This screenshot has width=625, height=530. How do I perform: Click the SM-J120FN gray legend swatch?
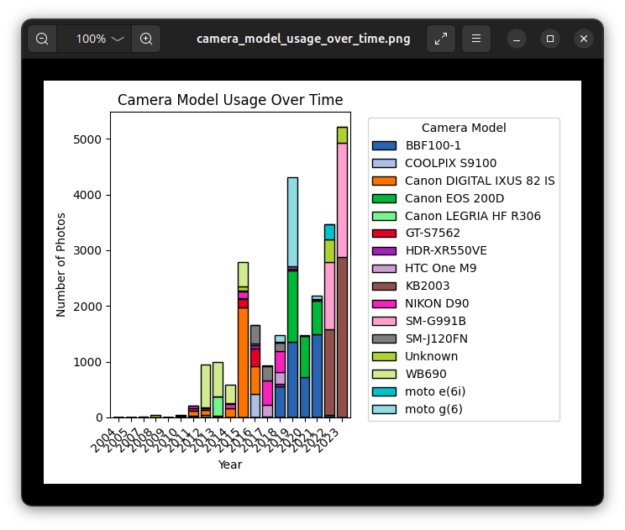pos(384,338)
